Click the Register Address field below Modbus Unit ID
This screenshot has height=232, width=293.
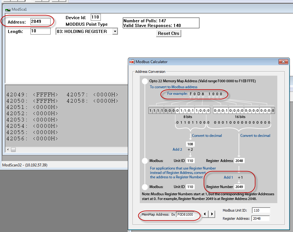coord(260,219)
